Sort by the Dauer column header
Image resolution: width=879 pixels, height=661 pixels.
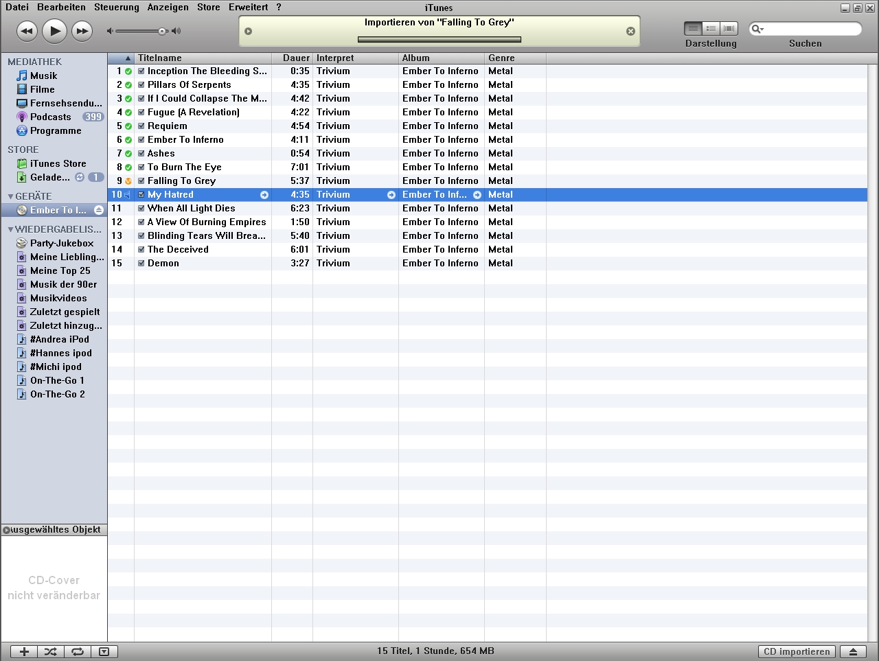pyautogui.click(x=293, y=58)
